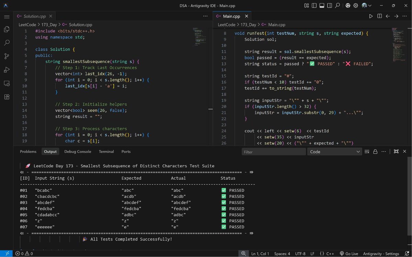Open the settings gear in title bar
This screenshot has width=412, height=257.
tap(356, 5)
